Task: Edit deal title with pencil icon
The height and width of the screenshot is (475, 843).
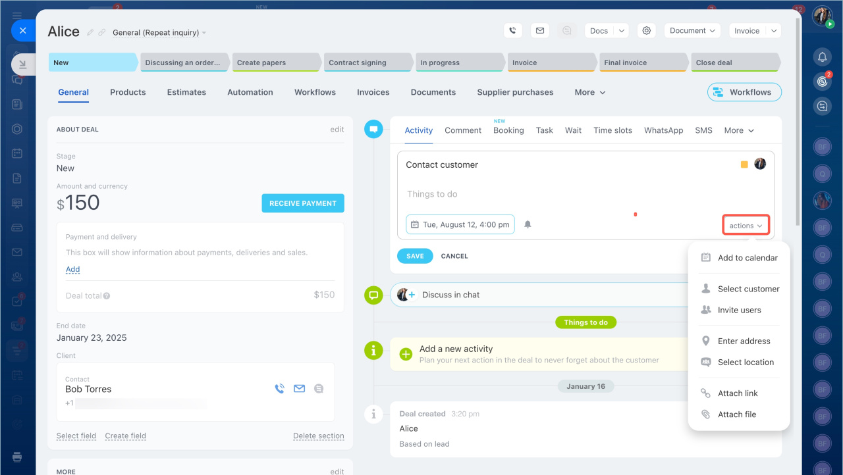Action: [90, 32]
